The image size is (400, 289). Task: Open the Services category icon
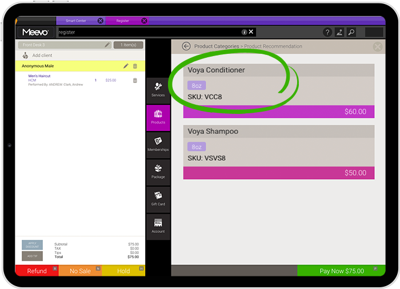(158, 89)
